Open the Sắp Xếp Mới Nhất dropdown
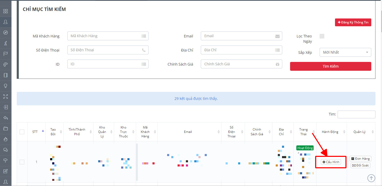Viewport: 382px width, 186px height. 345,52
